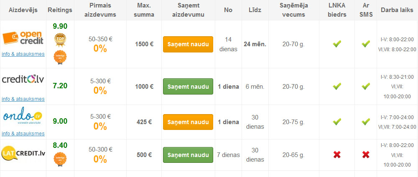Open Credit.lv's info & atsauksmes link
Screen dimensions: 418x177
pos(23,99)
